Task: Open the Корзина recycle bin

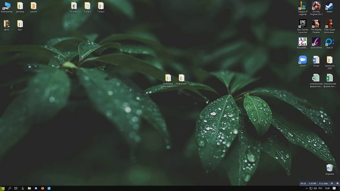Action: 330,170
